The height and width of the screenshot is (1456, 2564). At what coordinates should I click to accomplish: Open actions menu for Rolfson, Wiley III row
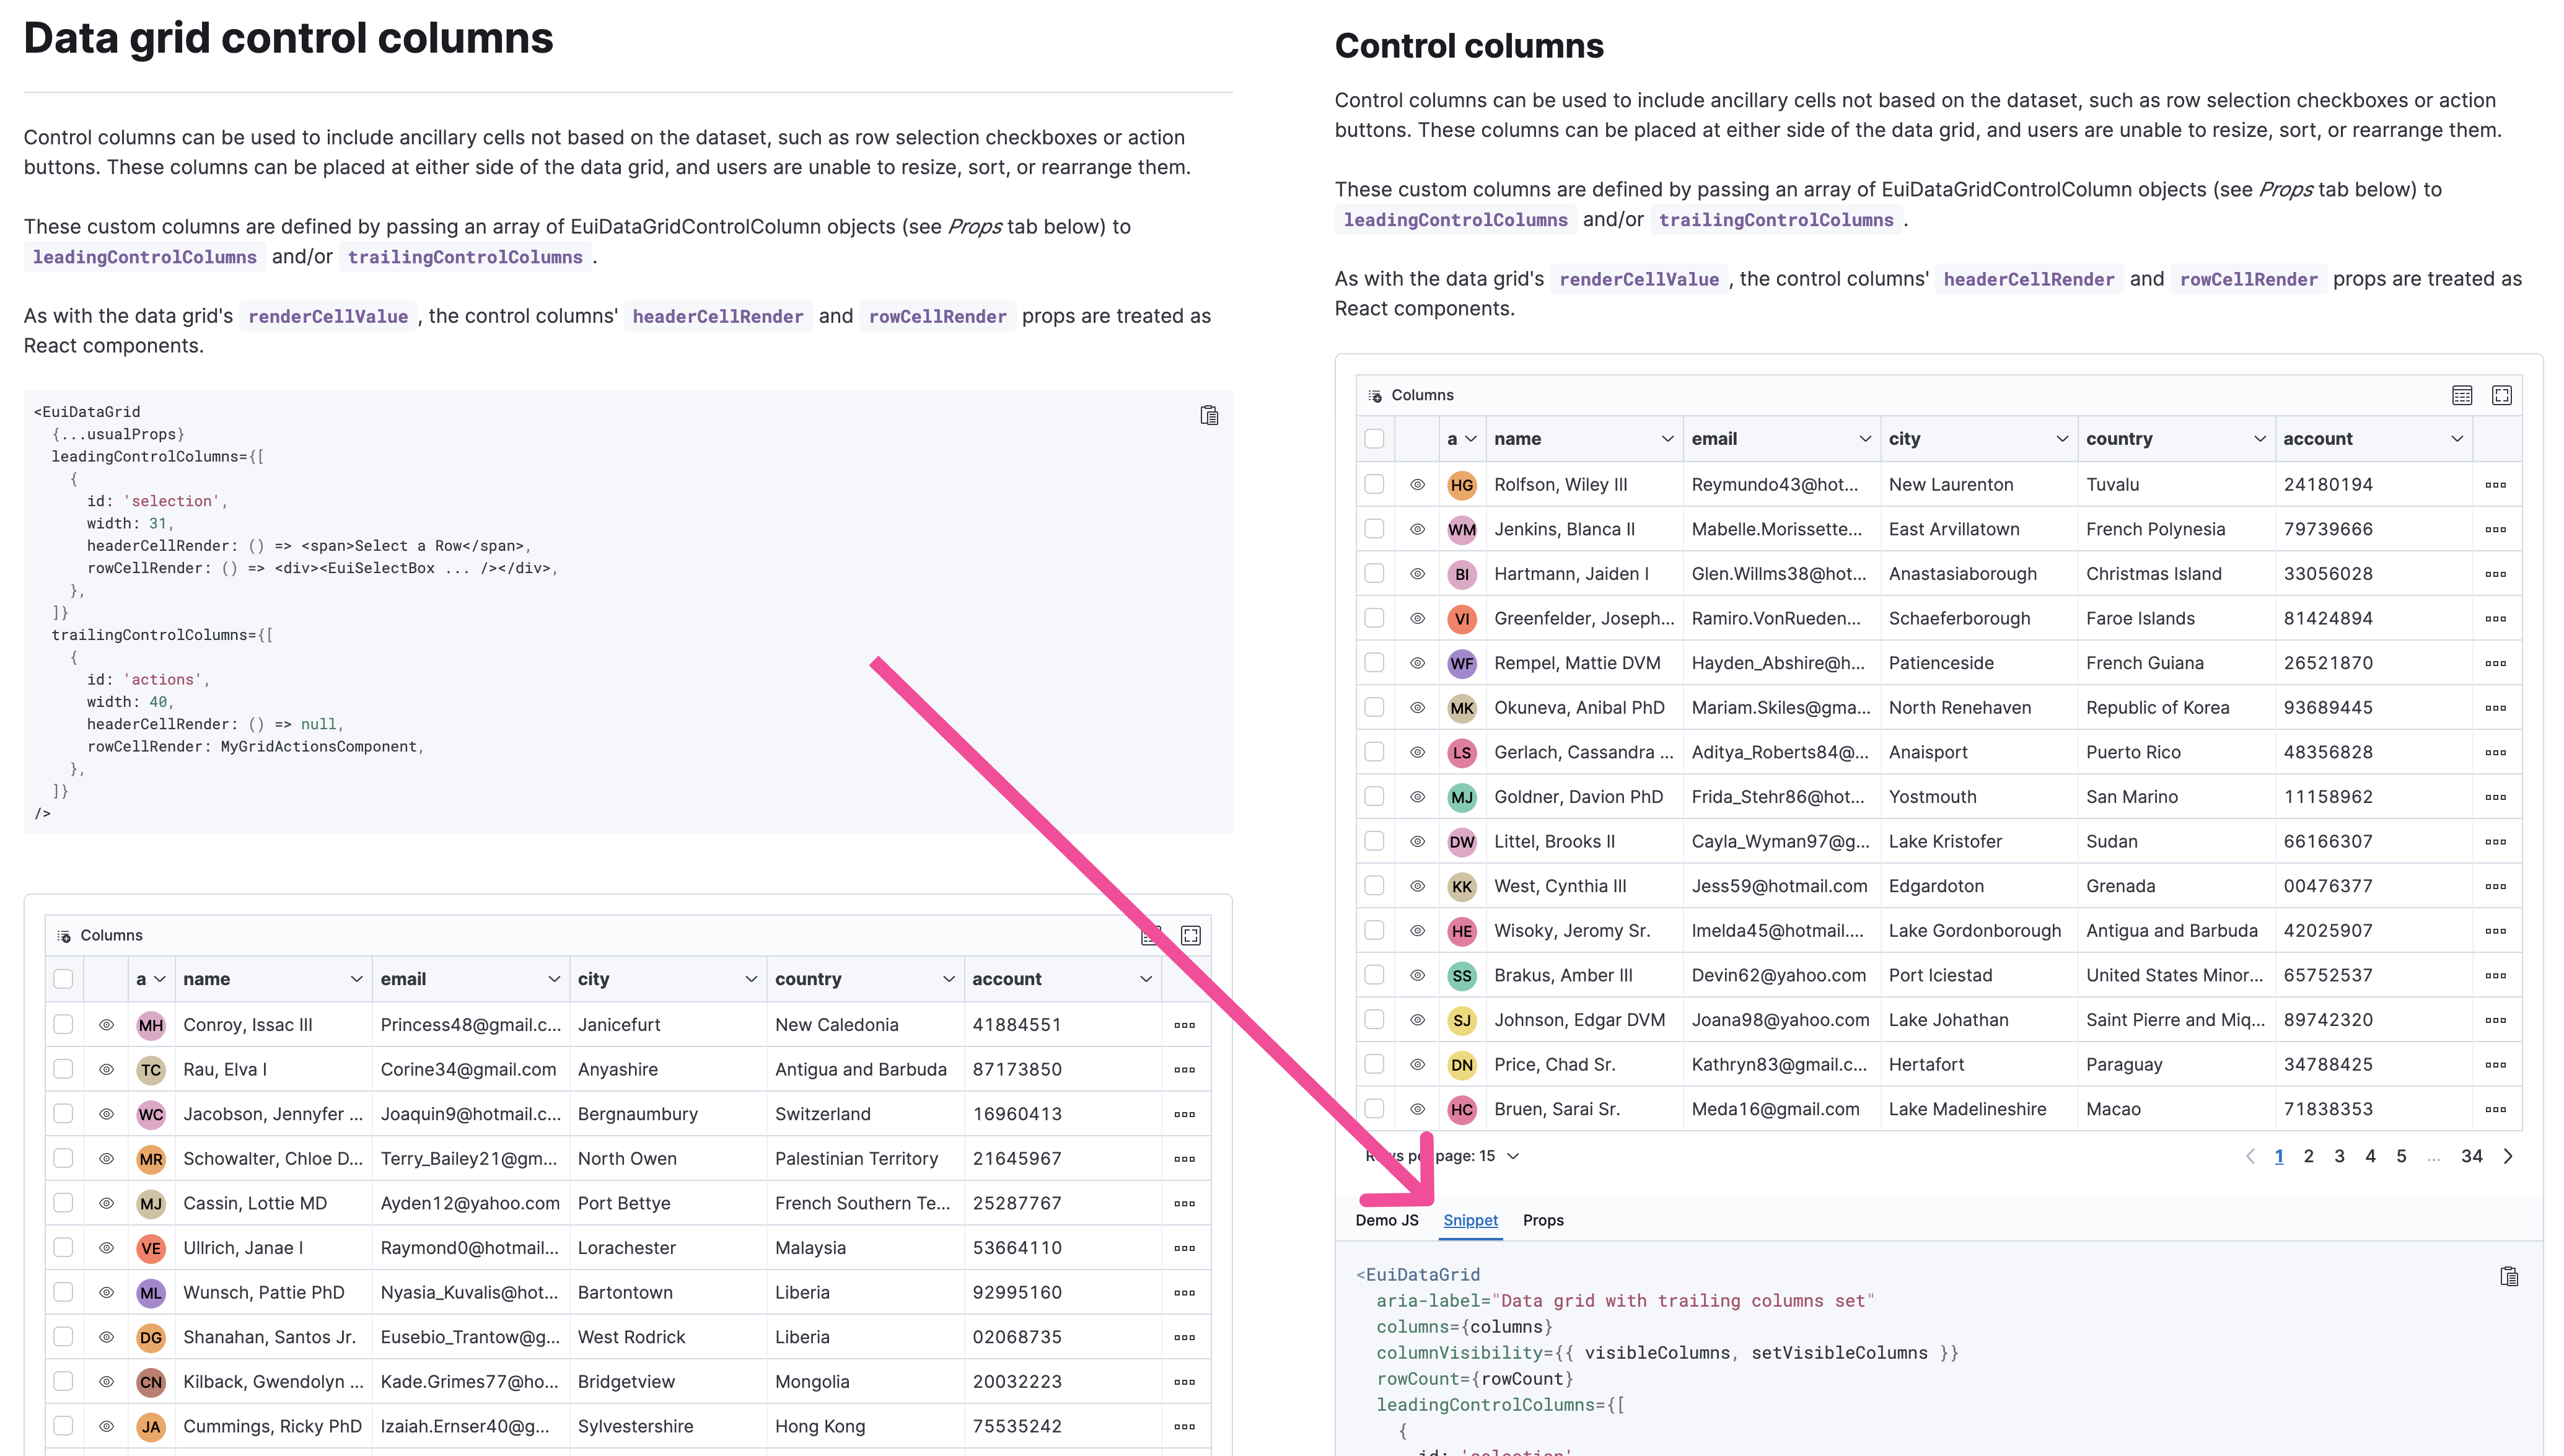click(x=2495, y=485)
